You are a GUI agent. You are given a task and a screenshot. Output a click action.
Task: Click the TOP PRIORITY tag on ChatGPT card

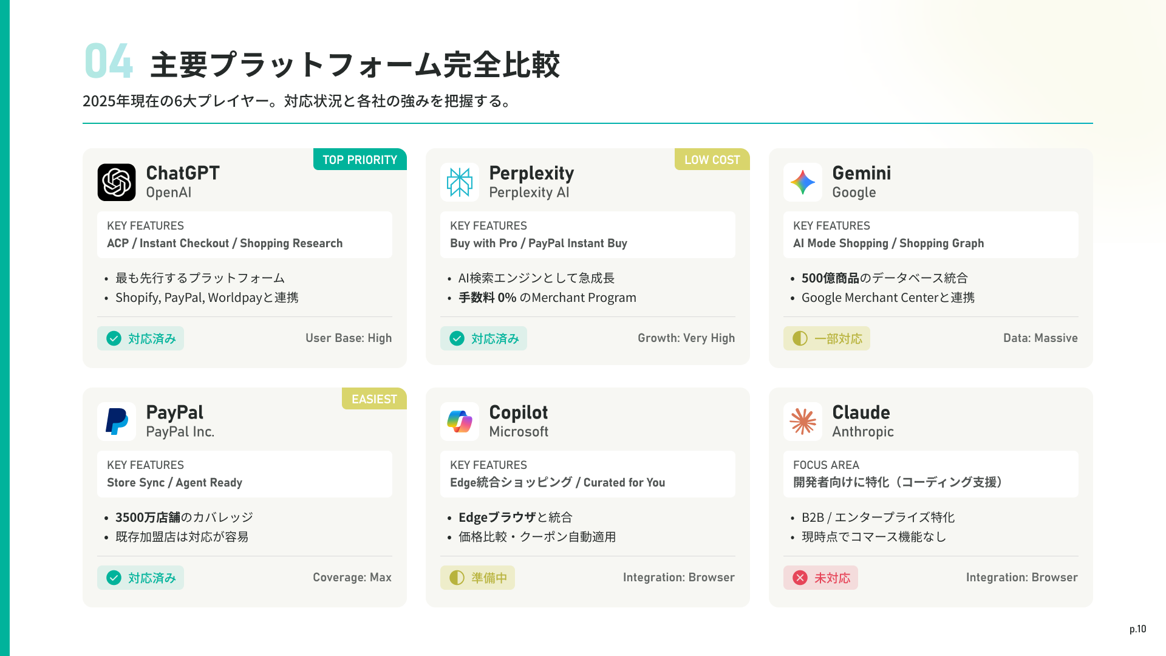pyautogui.click(x=360, y=160)
